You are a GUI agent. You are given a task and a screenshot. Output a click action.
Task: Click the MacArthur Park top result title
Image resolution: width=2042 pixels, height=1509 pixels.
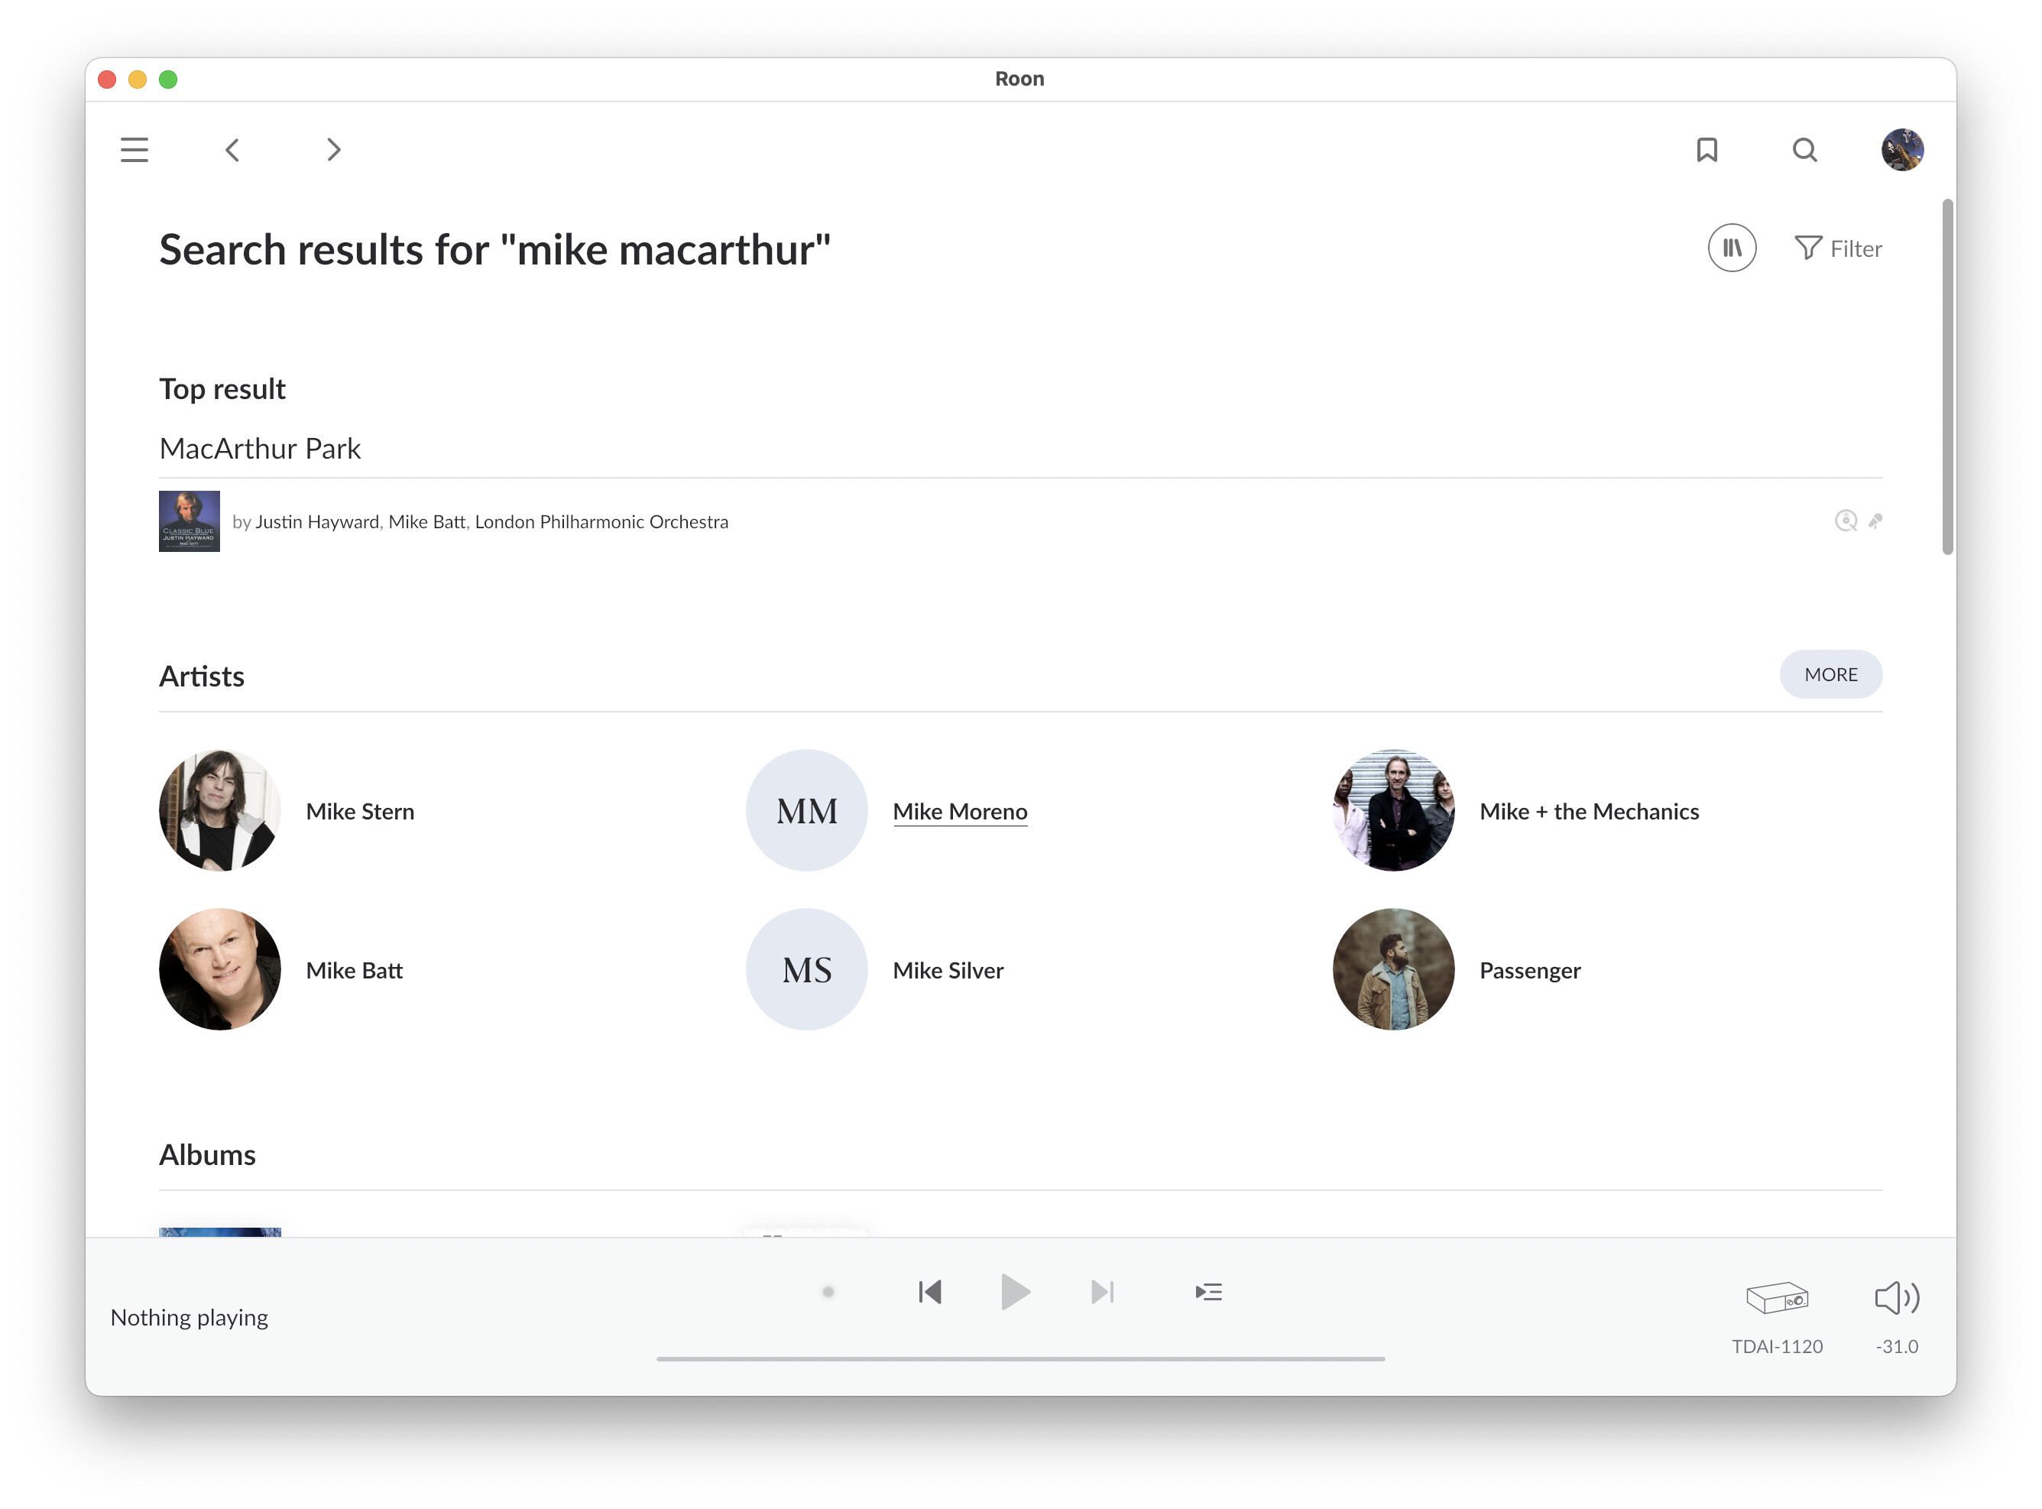261,449
